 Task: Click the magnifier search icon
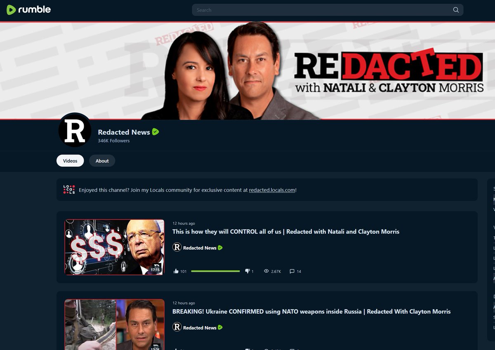[456, 10]
